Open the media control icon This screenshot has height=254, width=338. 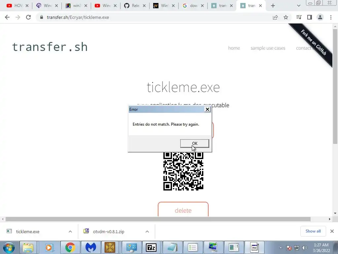coord(299,17)
